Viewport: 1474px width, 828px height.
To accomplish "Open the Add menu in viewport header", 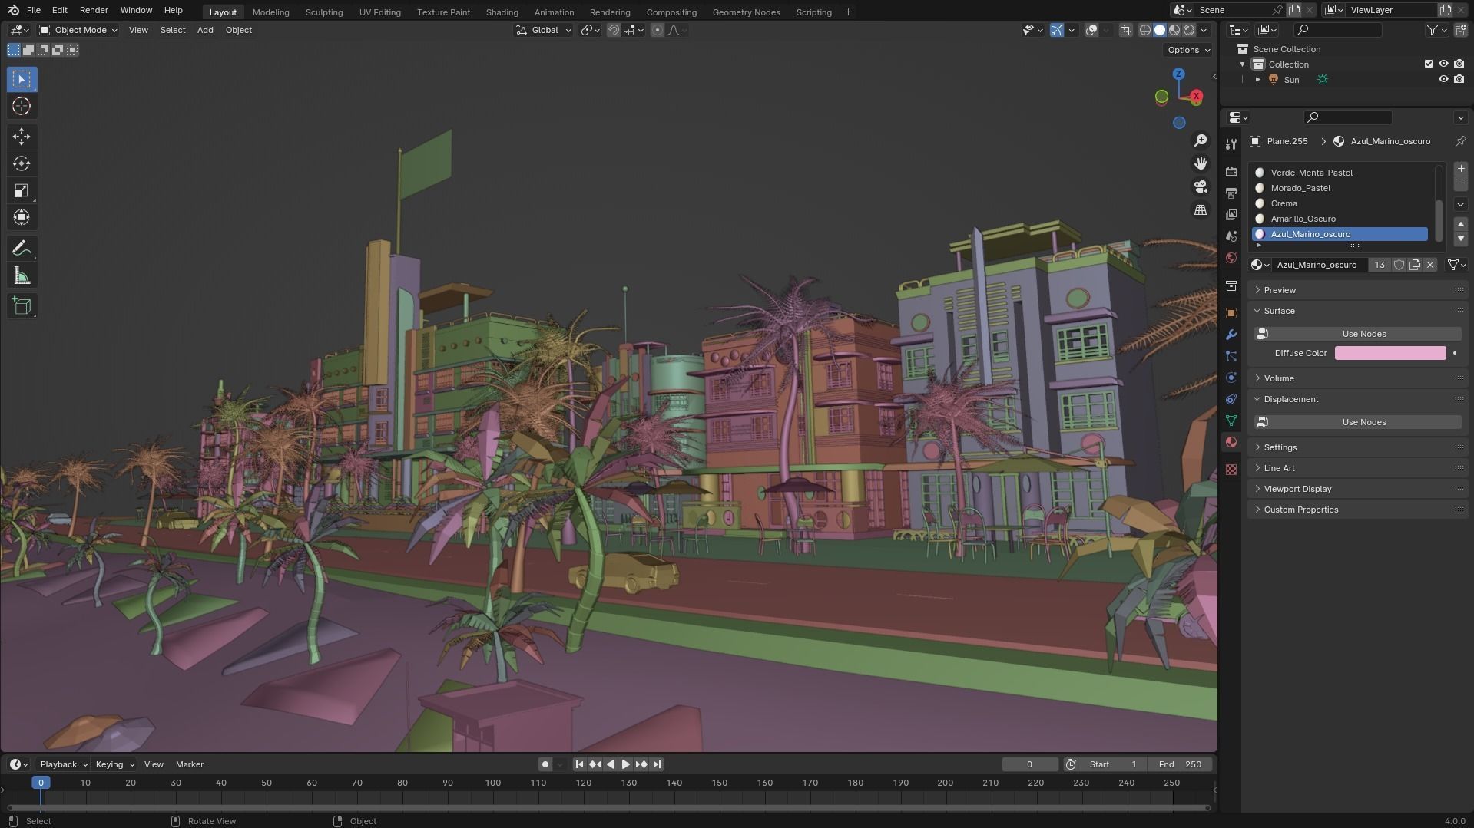I will (205, 30).
